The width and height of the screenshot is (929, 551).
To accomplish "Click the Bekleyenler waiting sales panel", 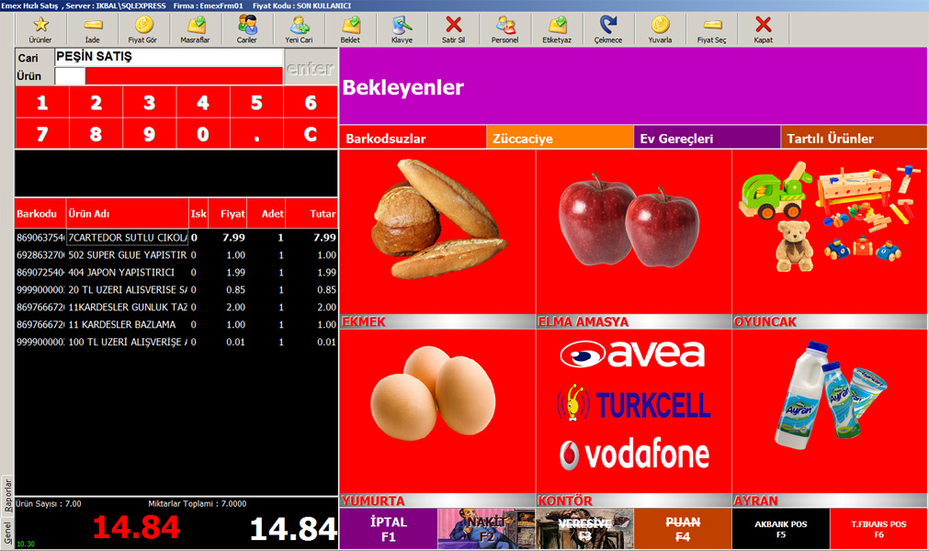I will pos(633,86).
